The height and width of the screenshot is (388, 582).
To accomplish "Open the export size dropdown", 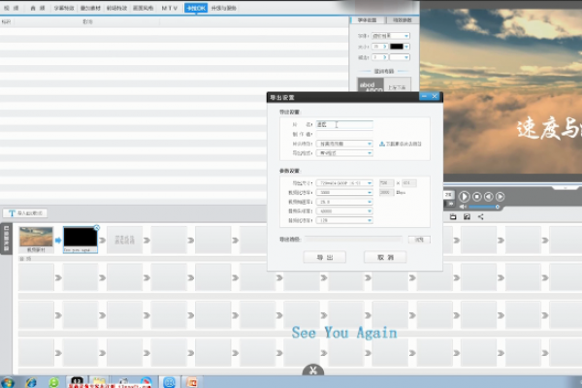I will tap(344, 183).
